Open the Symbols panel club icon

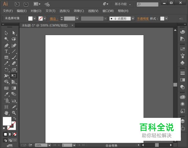[183, 63]
